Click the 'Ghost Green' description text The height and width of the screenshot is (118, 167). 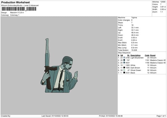point(136,70)
